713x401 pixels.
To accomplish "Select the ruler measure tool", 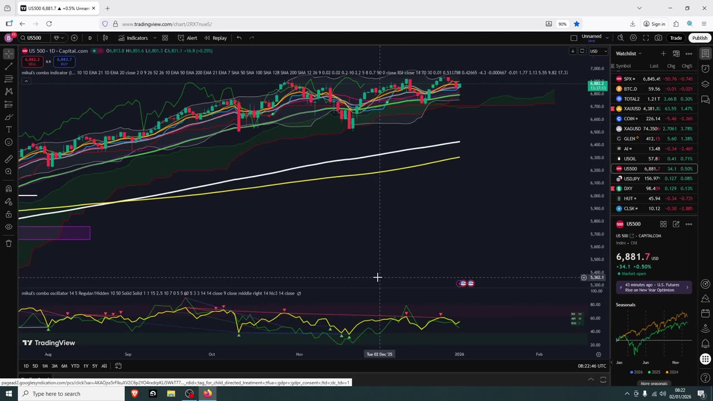I will pos(8,159).
